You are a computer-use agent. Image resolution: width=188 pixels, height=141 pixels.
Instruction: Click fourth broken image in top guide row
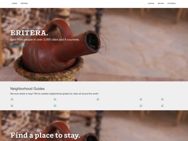coord(141,99)
